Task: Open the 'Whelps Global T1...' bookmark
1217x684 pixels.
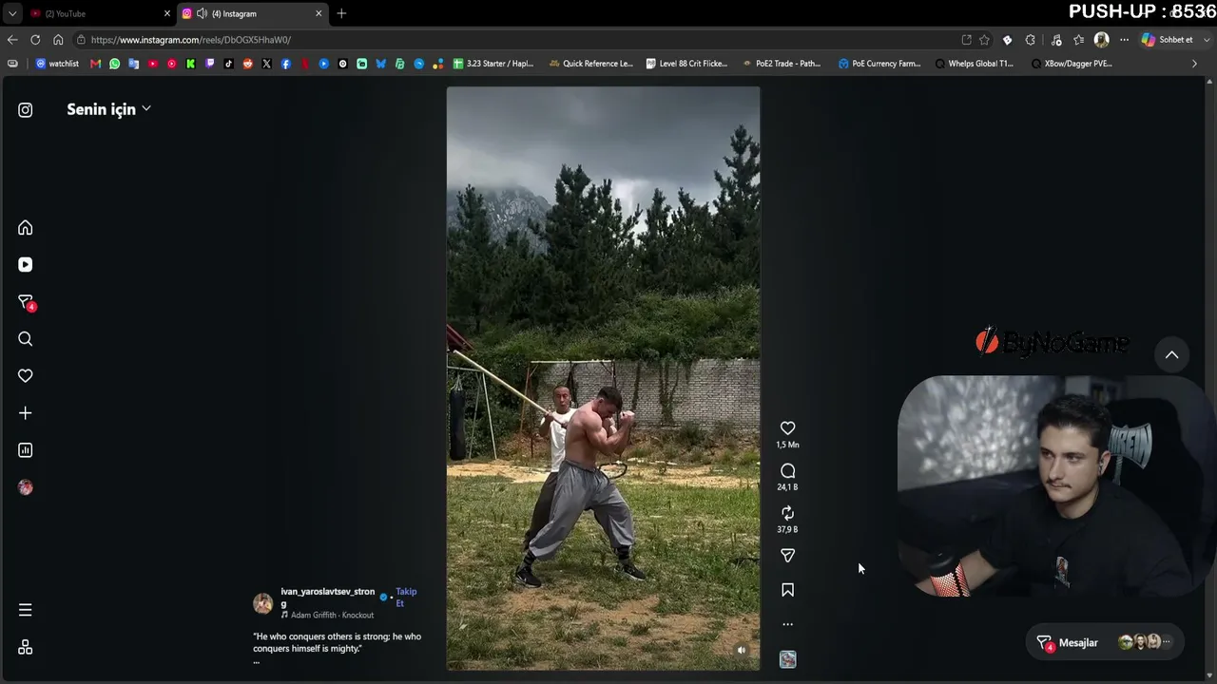Action: (975, 64)
